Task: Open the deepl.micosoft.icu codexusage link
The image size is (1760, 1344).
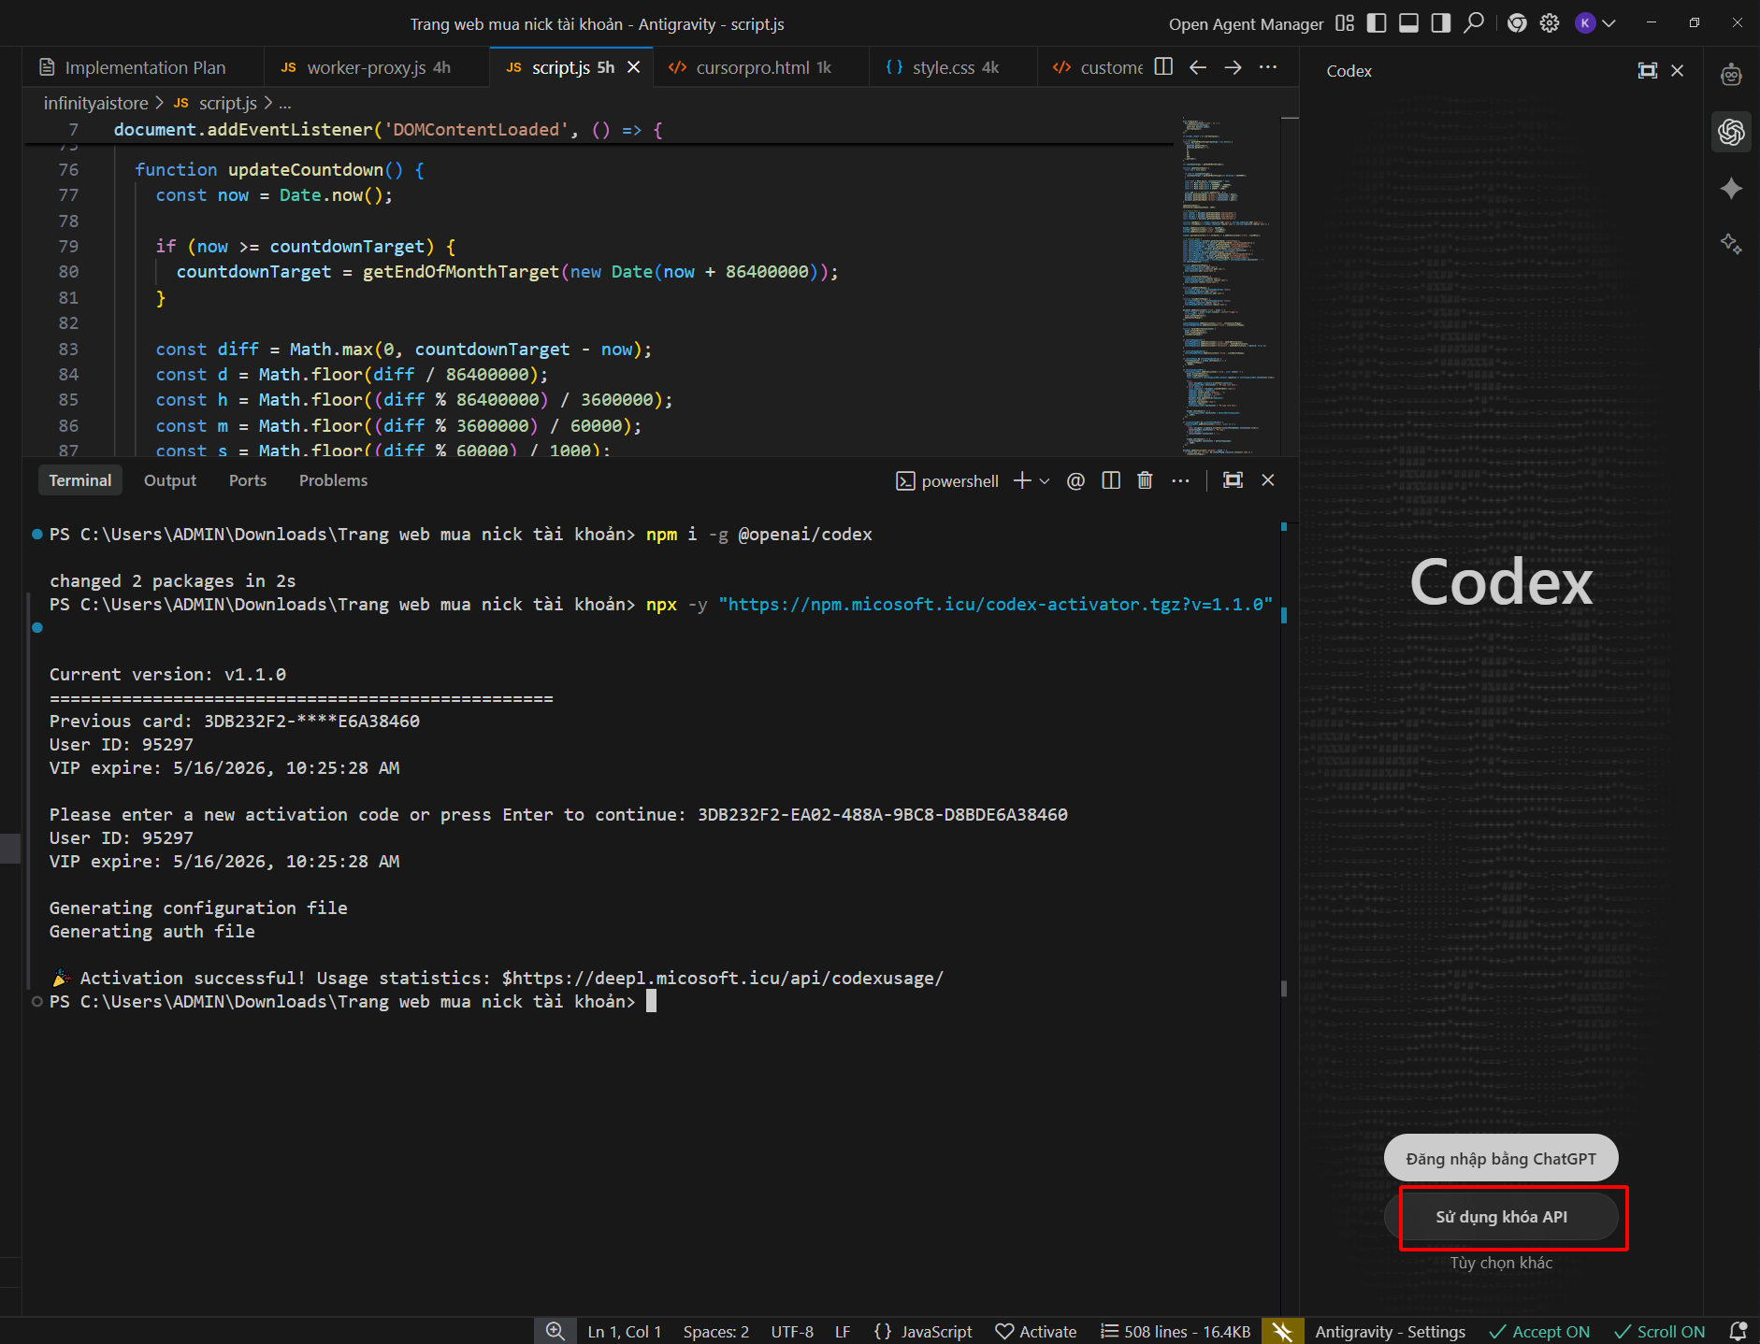Action: 728,979
